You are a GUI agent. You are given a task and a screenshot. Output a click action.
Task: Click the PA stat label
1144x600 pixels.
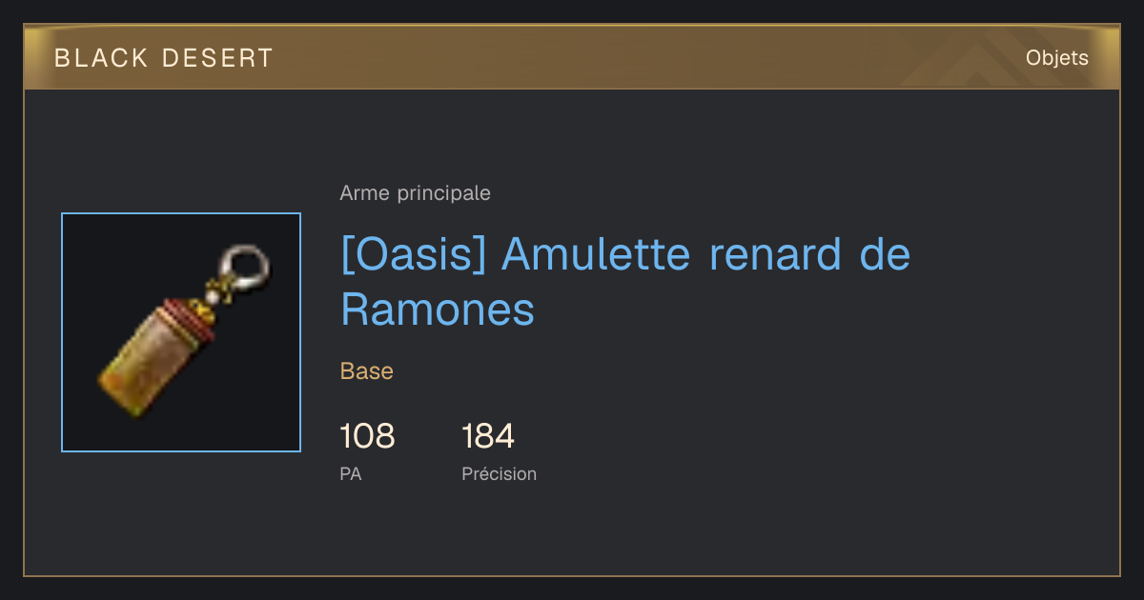click(x=351, y=473)
